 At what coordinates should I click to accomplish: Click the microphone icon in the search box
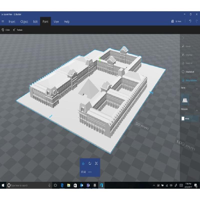click(x=49, y=185)
